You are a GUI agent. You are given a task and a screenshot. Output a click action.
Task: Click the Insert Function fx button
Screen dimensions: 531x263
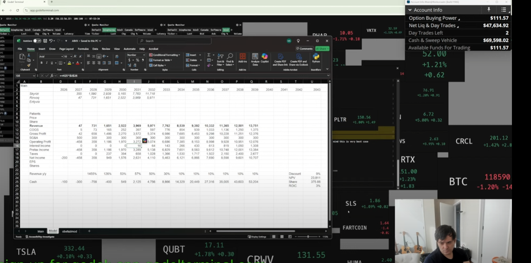(52, 76)
